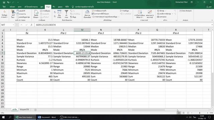Open the Page Layout ribbon tab
The image size is (214, 120).
click(31, 7)
